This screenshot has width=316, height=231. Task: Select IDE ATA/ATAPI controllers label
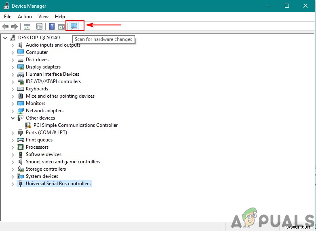[53, 81]
